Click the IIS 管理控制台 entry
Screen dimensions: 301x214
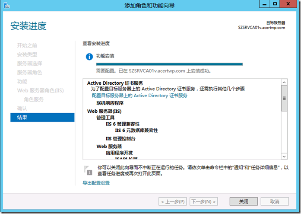click(120, 139)
